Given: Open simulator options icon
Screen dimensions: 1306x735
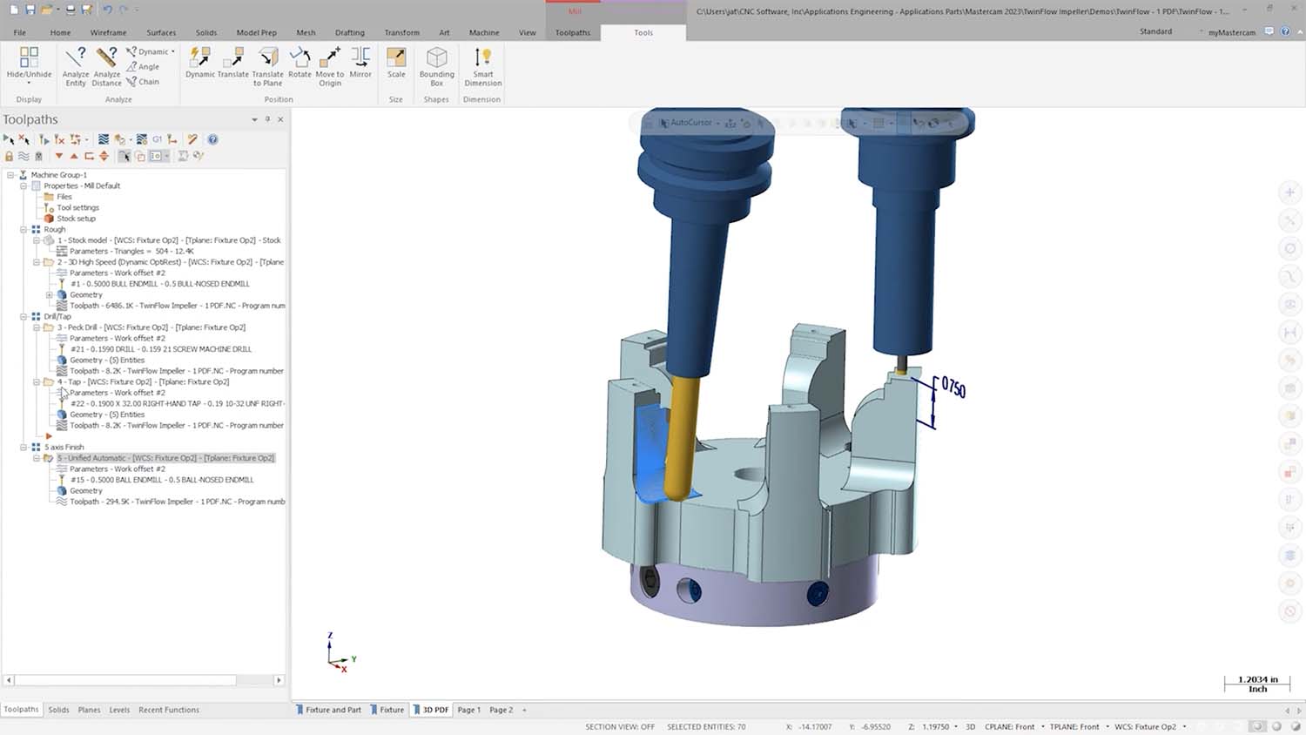Looking at the screenshot, I should [141, 139].
